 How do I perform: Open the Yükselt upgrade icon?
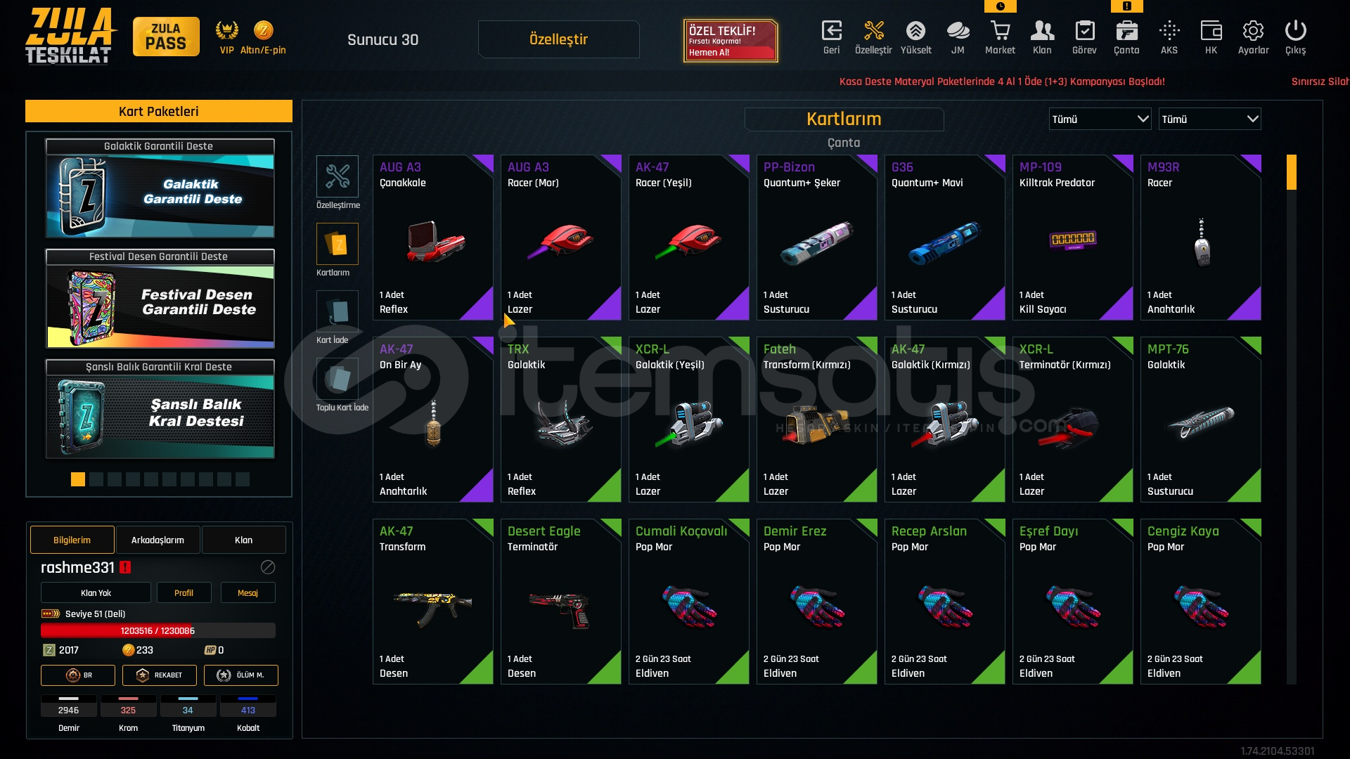click(x=915, y=31)
